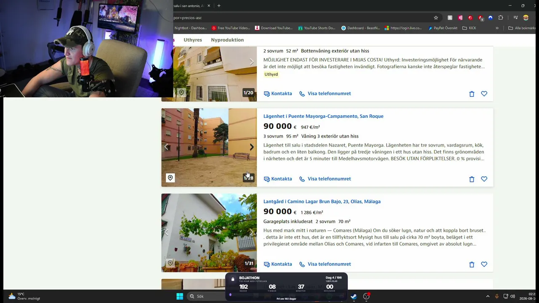Open map pin on Camino Lagar farmhouse photo
This screenshot has height=303, width=539.
click(170, 263)
